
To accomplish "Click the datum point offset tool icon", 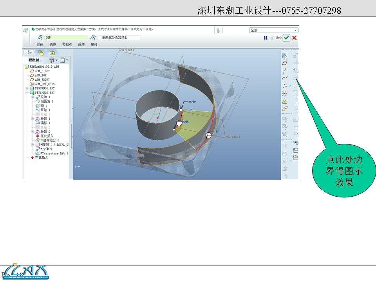I will coord(285,101).
